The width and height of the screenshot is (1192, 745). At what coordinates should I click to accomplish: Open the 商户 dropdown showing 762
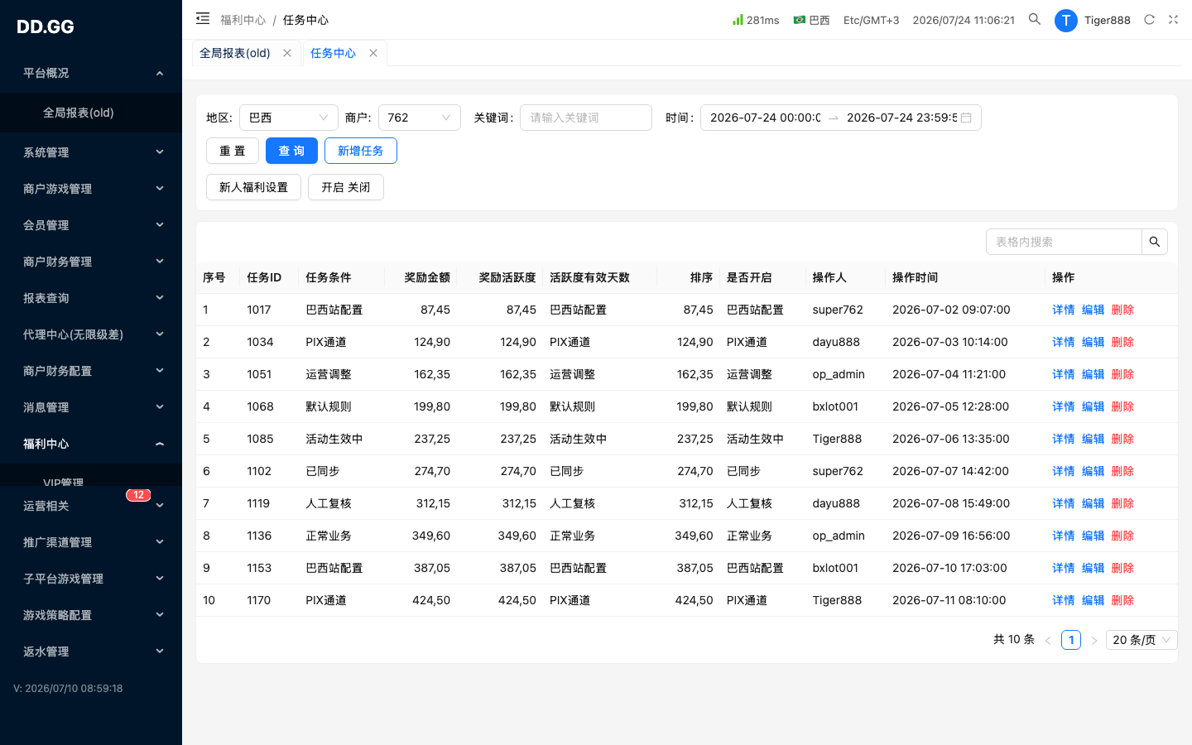(x=420, y=118)
